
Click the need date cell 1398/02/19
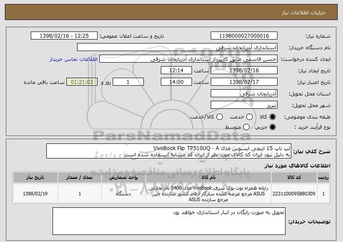click(35, 194)
